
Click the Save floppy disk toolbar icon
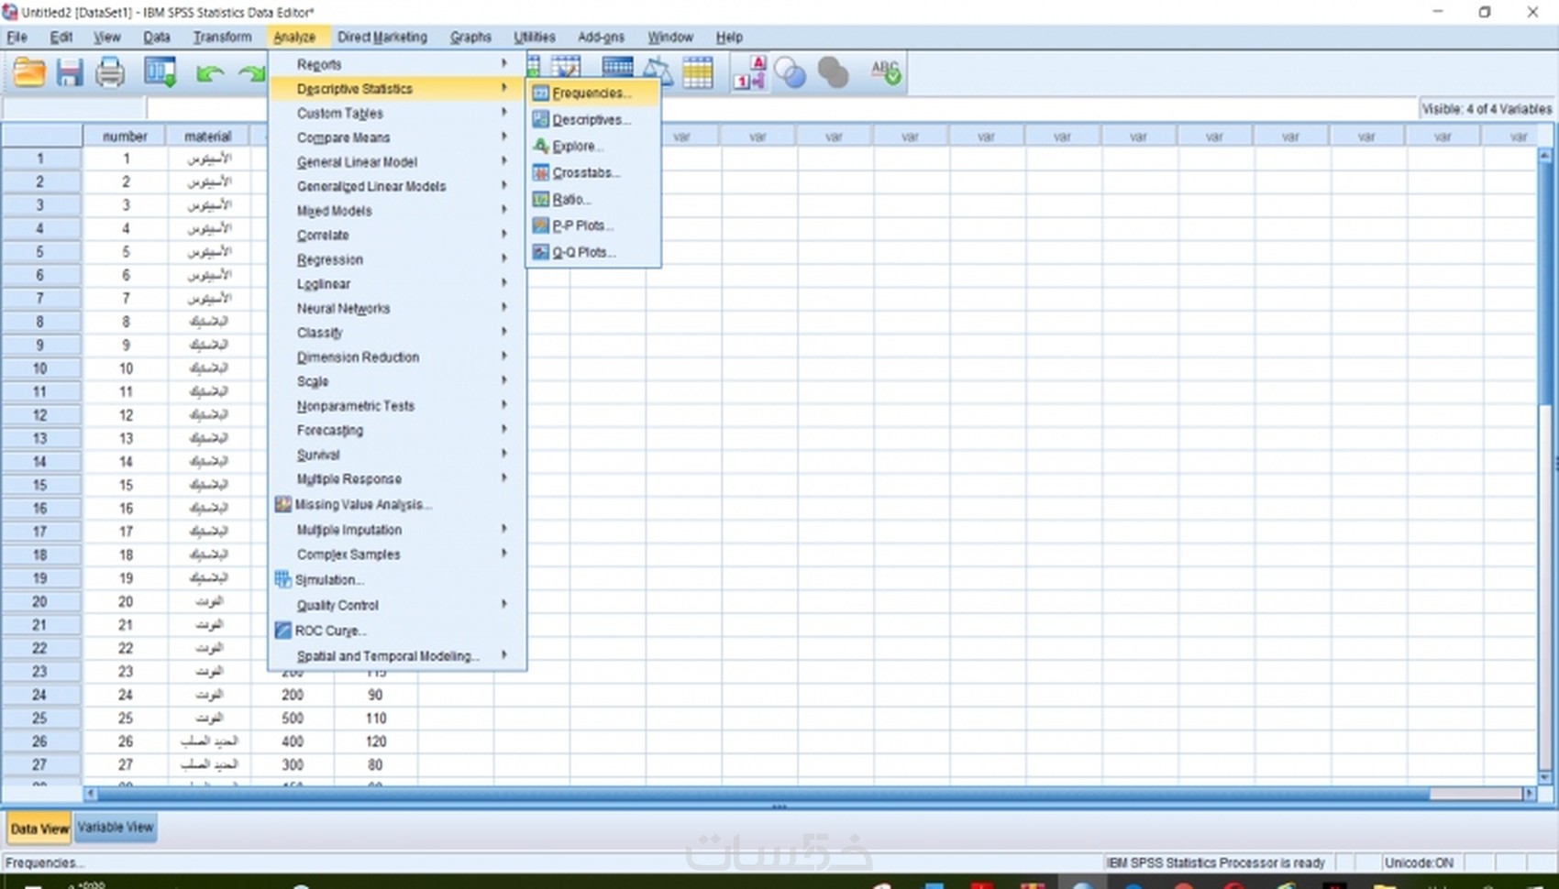[x=70, y=72]
